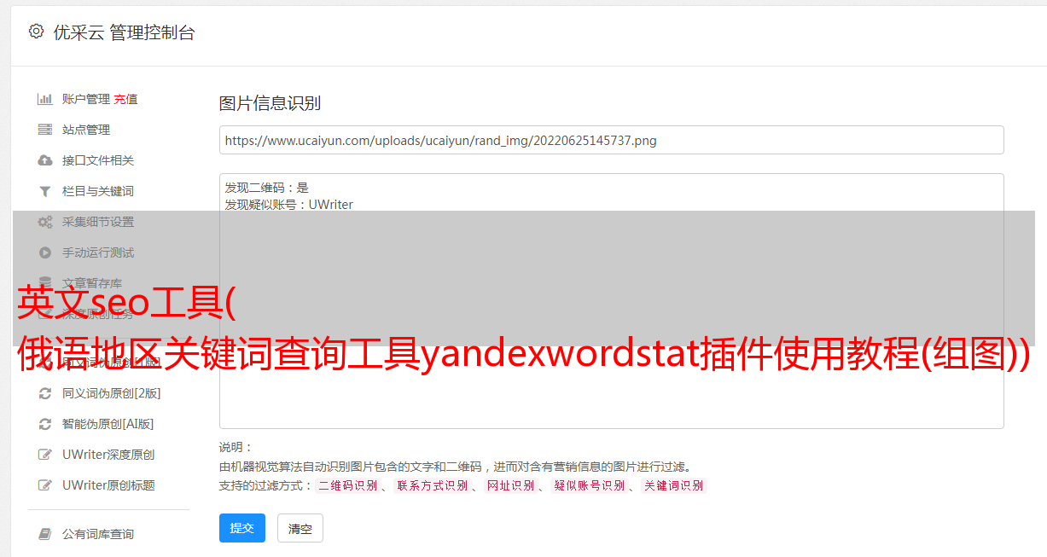The width and height of the screenshot is (1047, 557).
Task: Open 智能伪原创[AI版] in the sidebar
Action: click(108, 424)
